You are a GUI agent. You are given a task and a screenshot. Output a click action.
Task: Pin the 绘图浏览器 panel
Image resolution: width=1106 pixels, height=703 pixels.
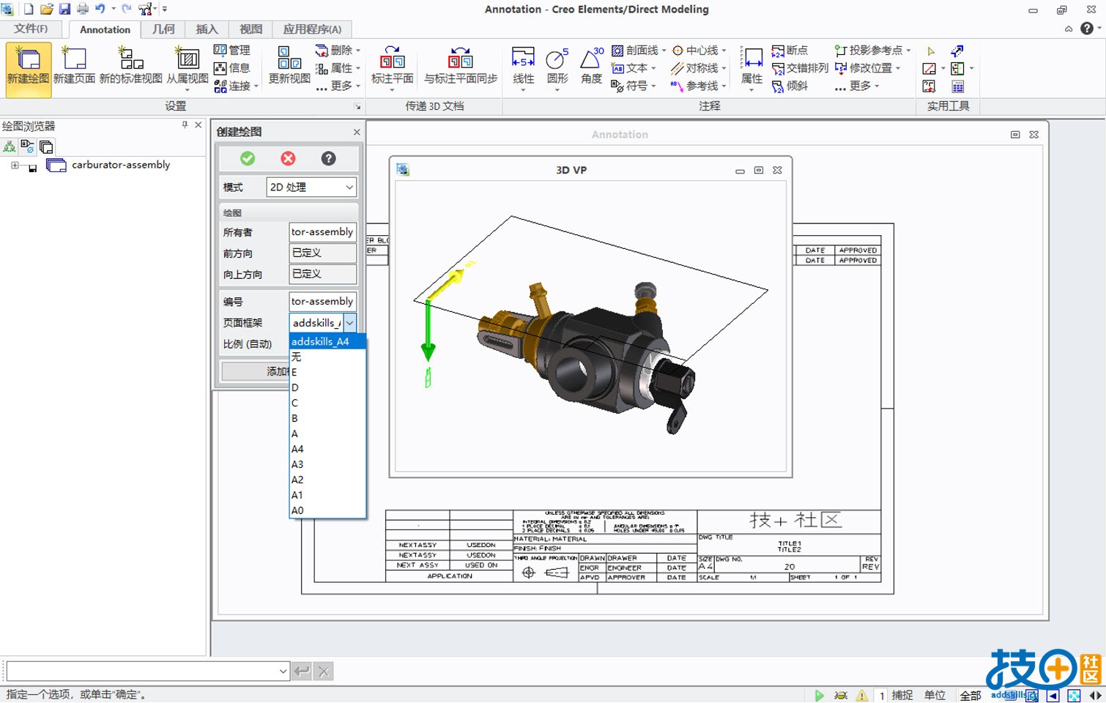pos(185,125)
